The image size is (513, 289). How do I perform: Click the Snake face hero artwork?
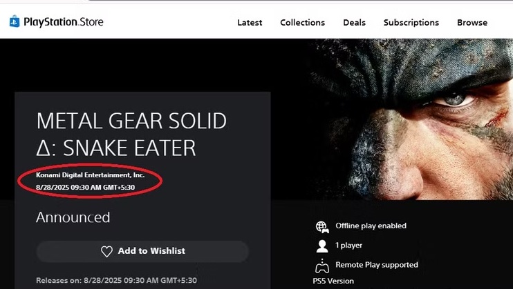(x=410, y=119)
